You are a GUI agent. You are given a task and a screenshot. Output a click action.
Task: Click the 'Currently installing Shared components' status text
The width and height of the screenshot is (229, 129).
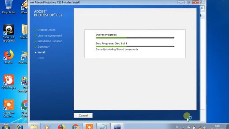tap(117, 49)
